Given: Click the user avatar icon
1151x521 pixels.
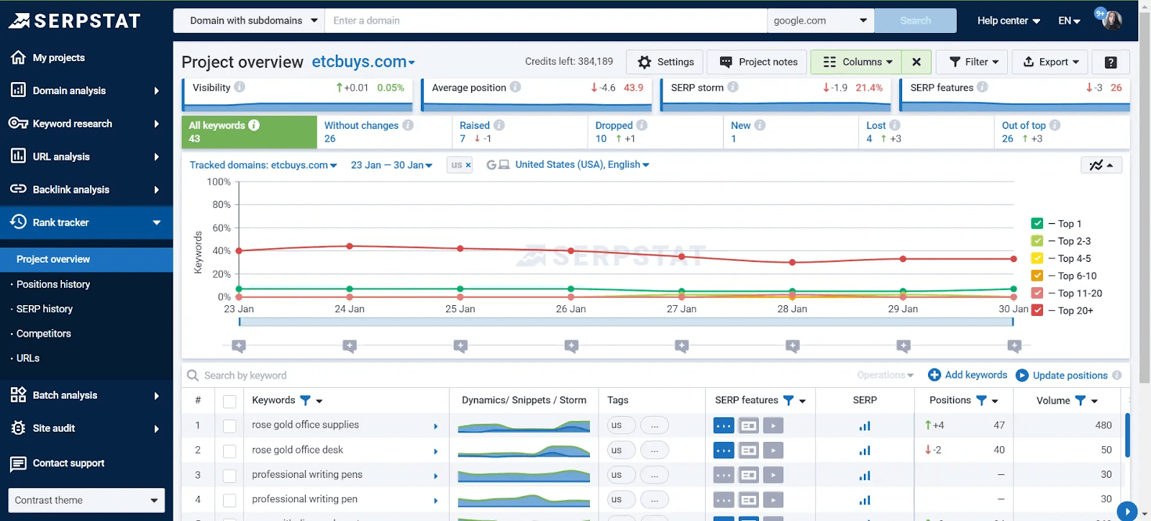Looking at the screenshot, I should 1112,20.
